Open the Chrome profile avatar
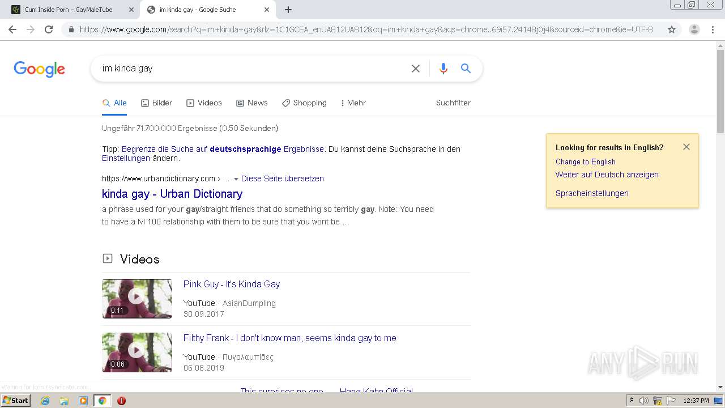Screen dimensions: 725x408 694,29
